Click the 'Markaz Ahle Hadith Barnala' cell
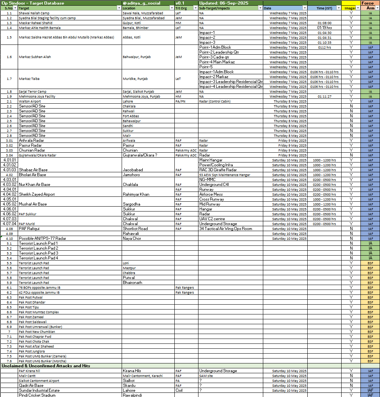The width and height of the screenshot is (380, 397). (x=70, y=28)
